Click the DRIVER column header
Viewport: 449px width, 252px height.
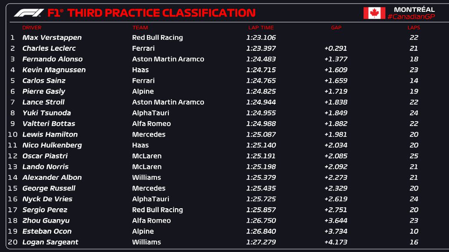tap(32, 28)
